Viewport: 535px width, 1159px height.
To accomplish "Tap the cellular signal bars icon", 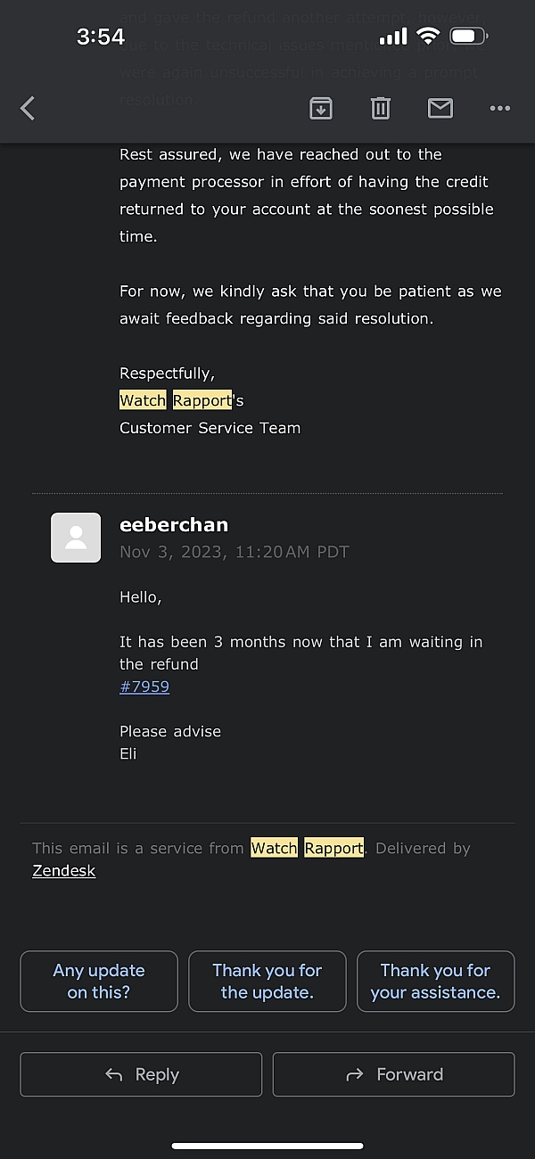I will (x=393, y=37).
